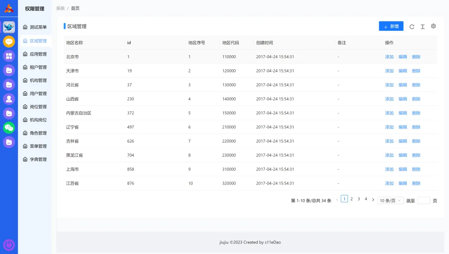Open 应用管理 menu item
Viewport: 449px width, 254px height.
35,54
